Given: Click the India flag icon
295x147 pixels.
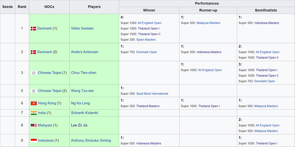Looking at the screenshot, I should coord(34,113).
